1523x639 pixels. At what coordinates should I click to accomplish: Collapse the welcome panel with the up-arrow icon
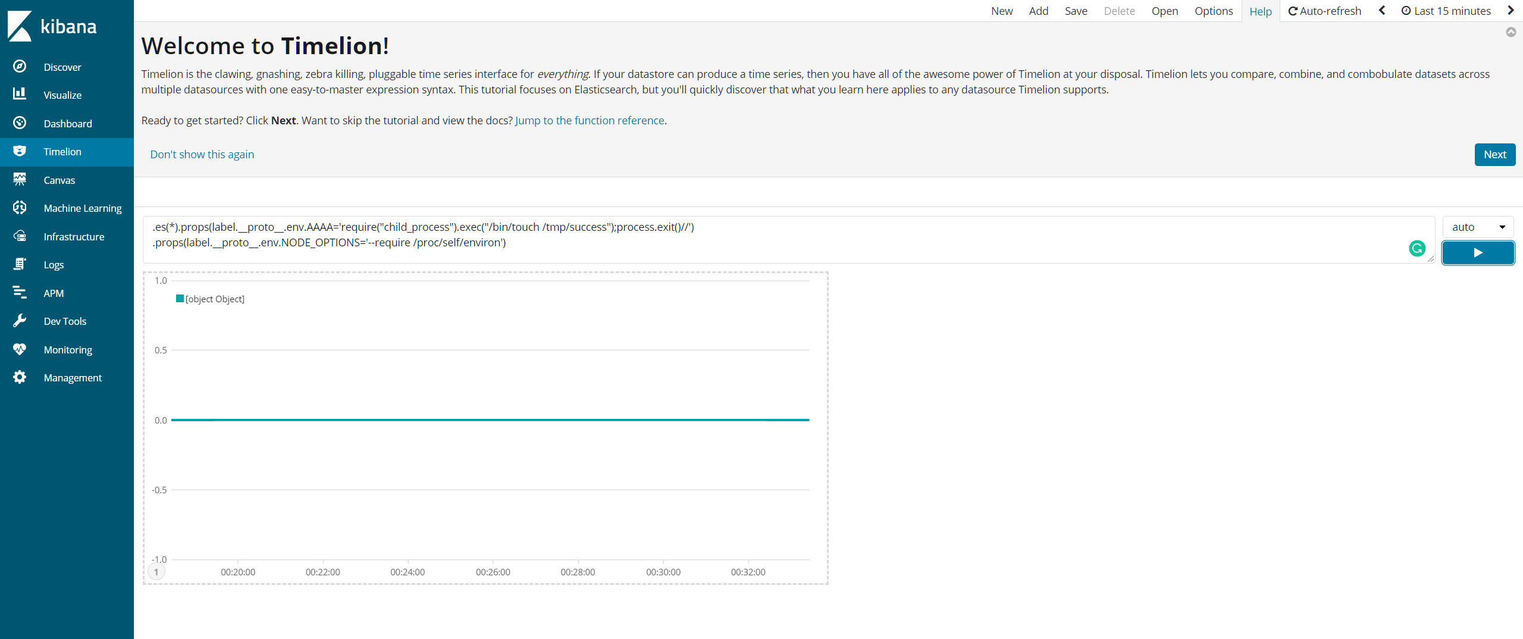(x=1511, y=32)
